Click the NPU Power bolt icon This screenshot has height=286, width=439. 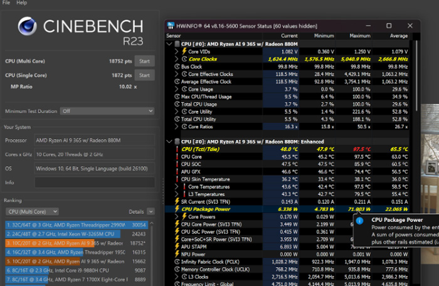177,254
